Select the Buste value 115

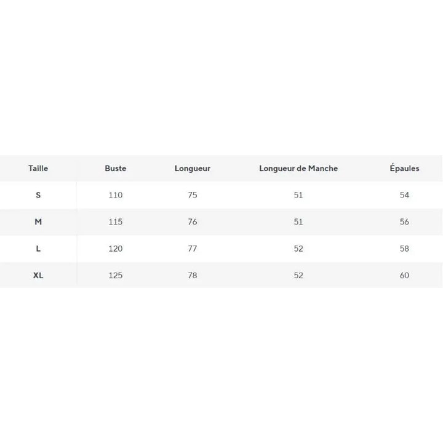click(116, 222)
